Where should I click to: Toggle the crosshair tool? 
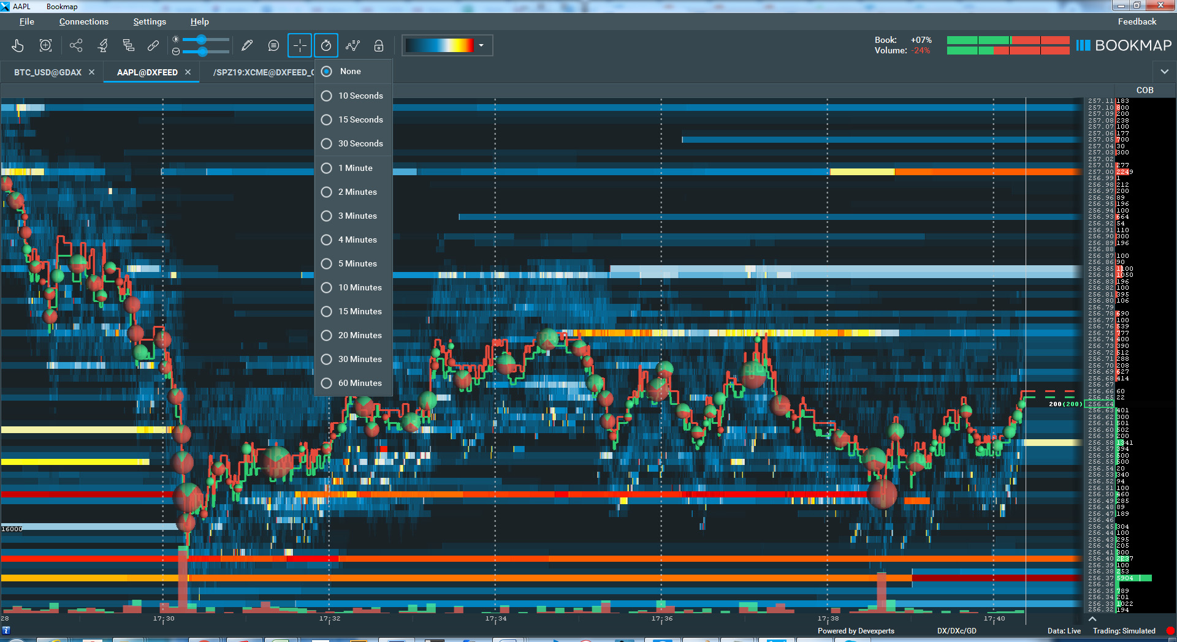[300, 45]
